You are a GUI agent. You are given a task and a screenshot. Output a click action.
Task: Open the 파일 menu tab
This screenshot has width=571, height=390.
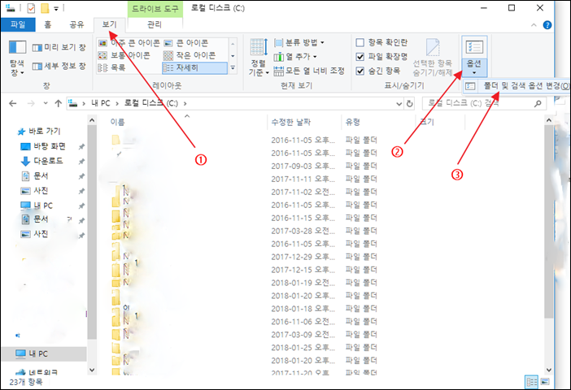click(18, 24)
